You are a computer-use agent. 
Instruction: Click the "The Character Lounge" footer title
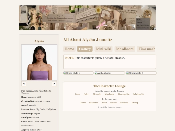pyautogui.click(x=110, y=86)
